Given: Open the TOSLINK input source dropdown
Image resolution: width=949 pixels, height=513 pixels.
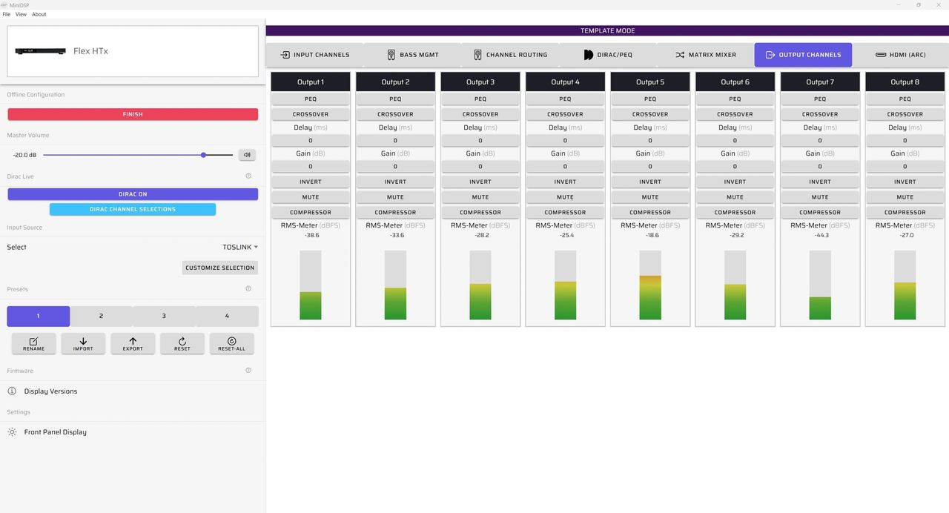Looking at the screenshot, I should (x=240, y=247).
